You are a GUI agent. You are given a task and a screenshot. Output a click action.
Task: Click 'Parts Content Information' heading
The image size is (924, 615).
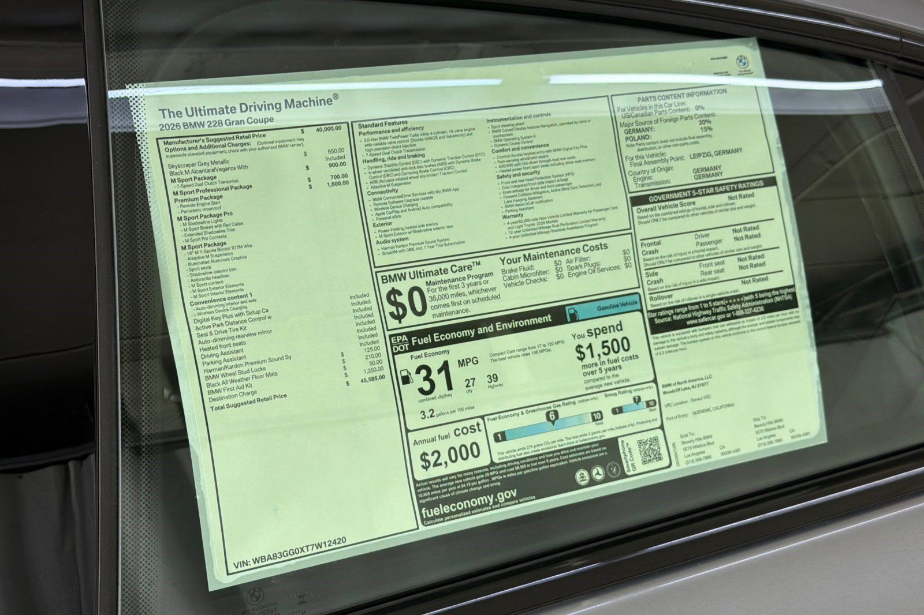click(681, 95)
